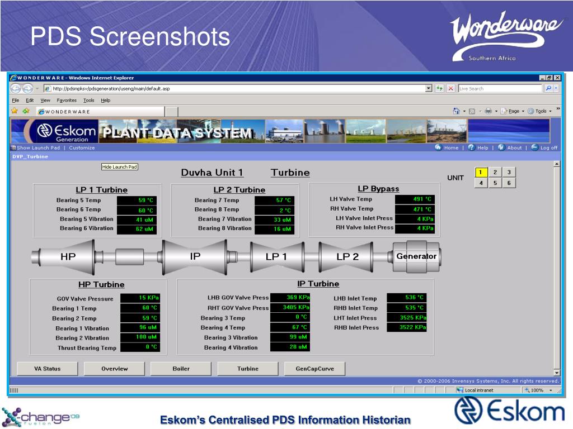Open Favorites Center star icon
Viewport: 573px width, 429px height.
(15, 111)
